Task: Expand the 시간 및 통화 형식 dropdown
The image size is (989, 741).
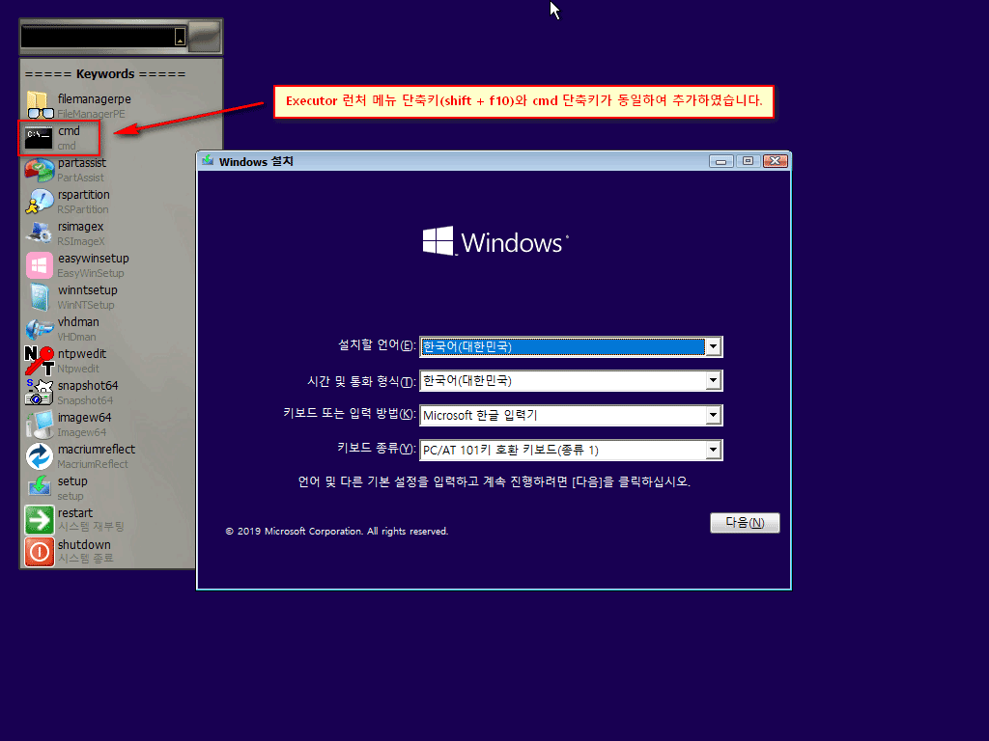Action: [713, 380]
